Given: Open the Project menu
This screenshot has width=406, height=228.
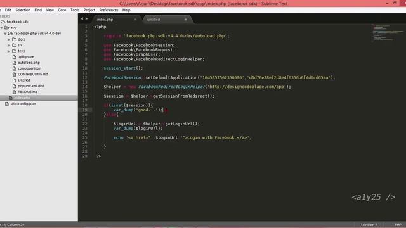Looking at the screenshot, I should 89,10.
